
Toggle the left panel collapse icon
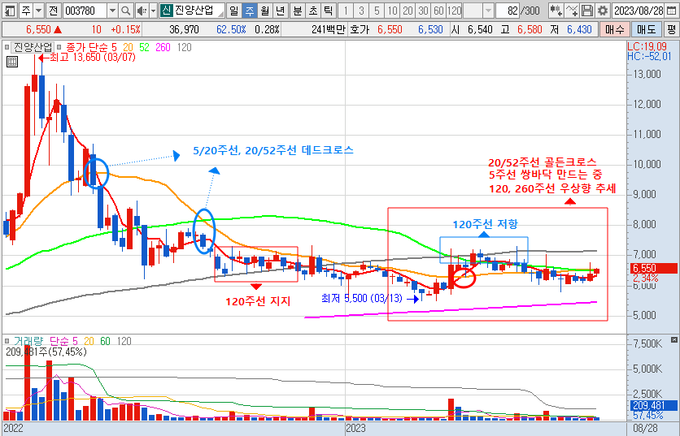(10, 11)
